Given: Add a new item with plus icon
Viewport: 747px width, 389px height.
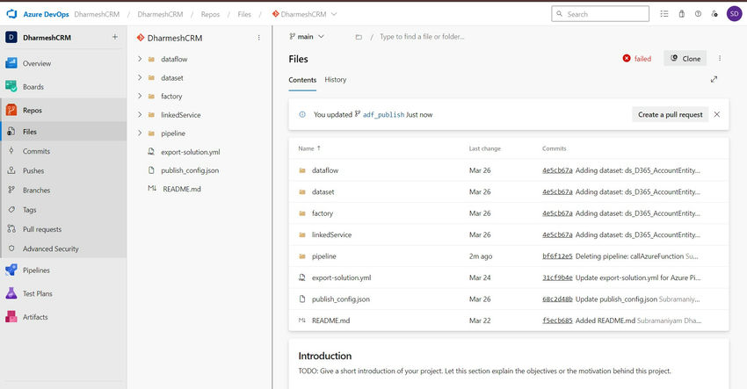Looking at the screenshot, I should point(115,37).
